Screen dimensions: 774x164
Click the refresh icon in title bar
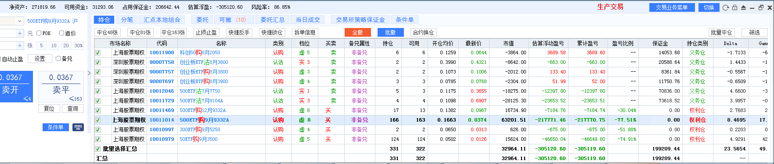726,7
